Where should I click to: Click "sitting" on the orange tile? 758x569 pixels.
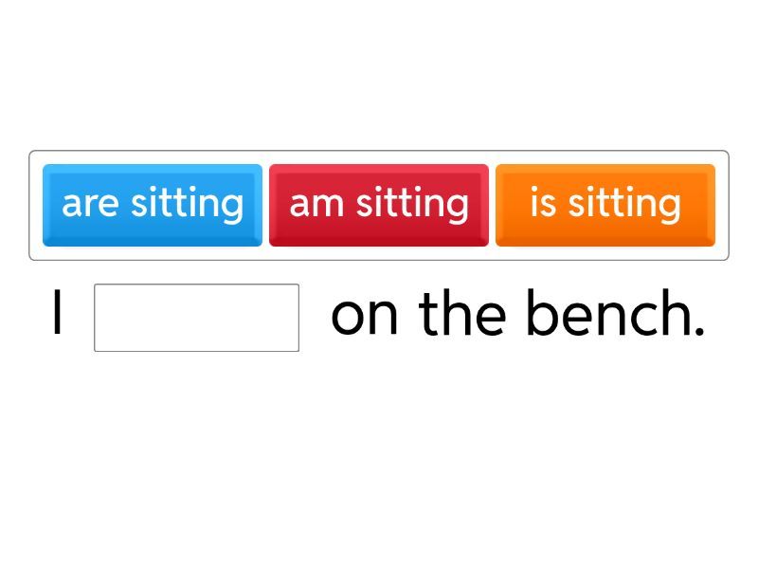[x=624, y=204]
